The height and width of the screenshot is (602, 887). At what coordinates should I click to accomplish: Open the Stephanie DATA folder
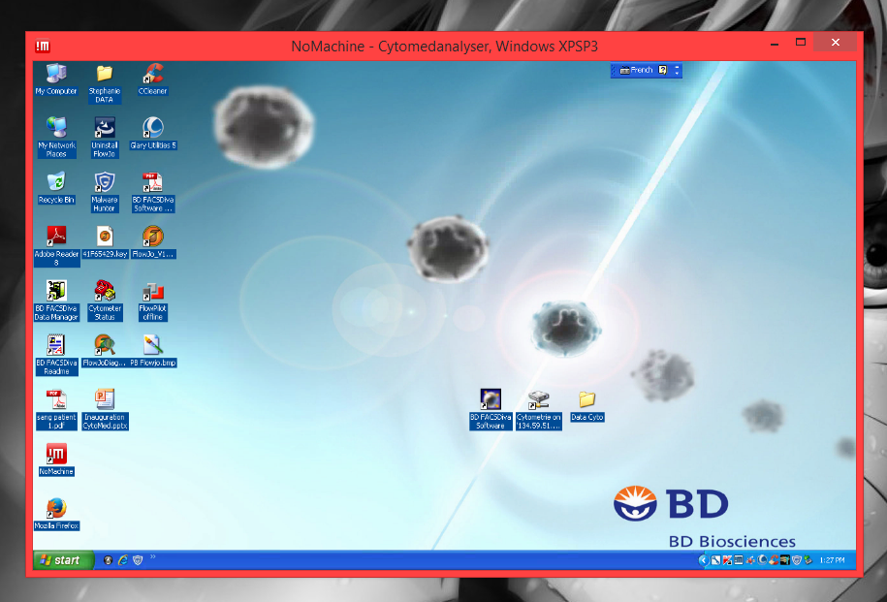tap(104, 83)
